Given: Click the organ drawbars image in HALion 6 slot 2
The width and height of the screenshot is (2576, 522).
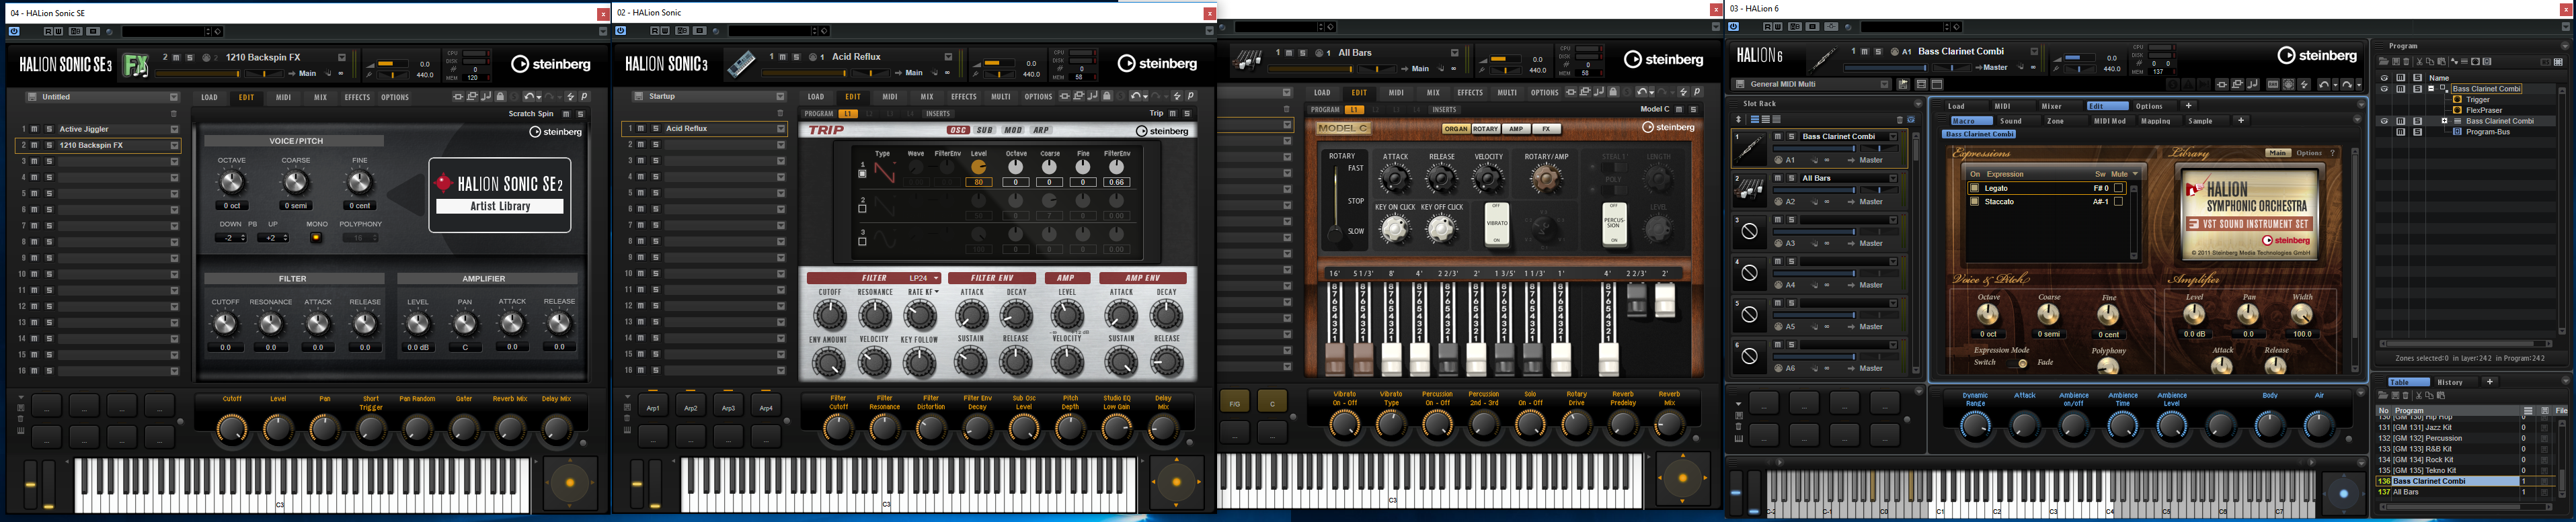Looking at the screenshot, I should [x=1749, y=190].
